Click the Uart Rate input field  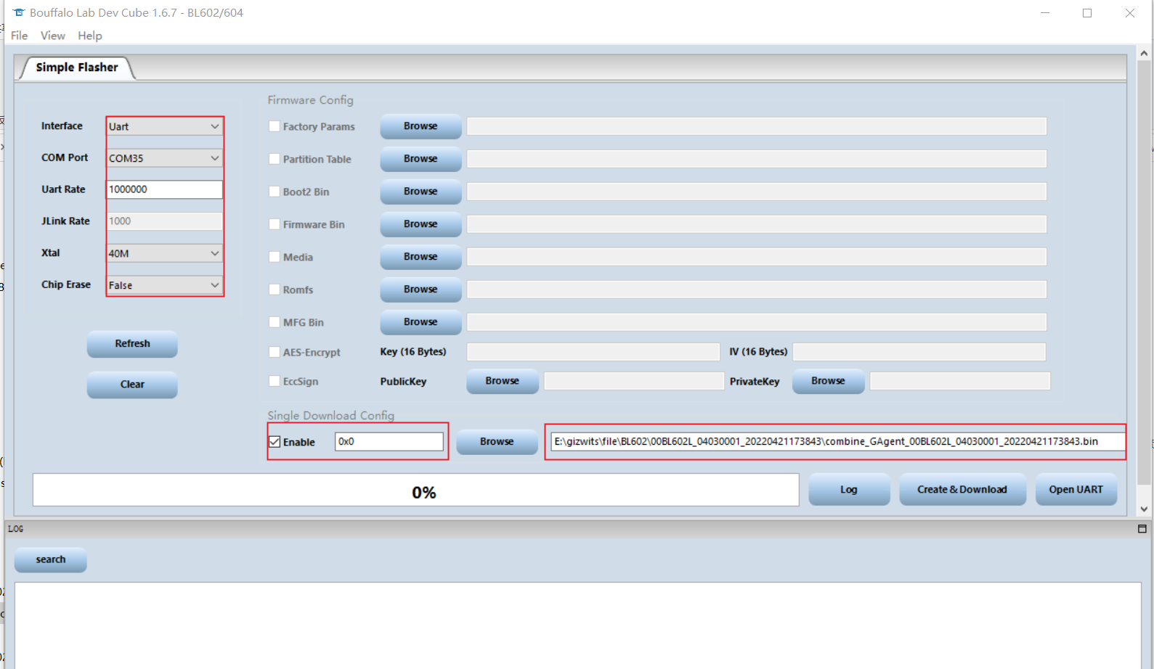click(x=164, y=189)
